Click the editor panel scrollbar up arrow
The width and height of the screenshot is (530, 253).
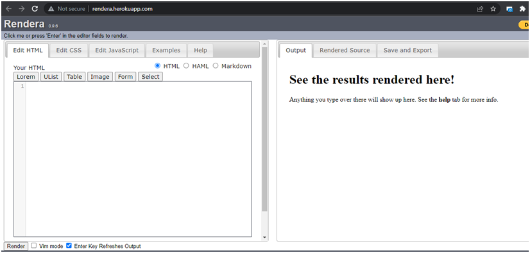point(264,44)
